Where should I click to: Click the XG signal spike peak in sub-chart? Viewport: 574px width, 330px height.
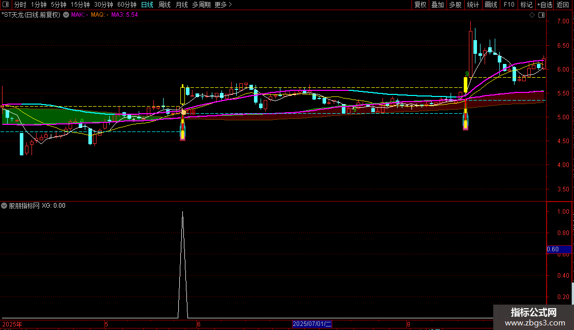(x=183, y=212)
